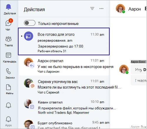
Task: Click the 9:45 am timestamp
Action: click(101, 123)
